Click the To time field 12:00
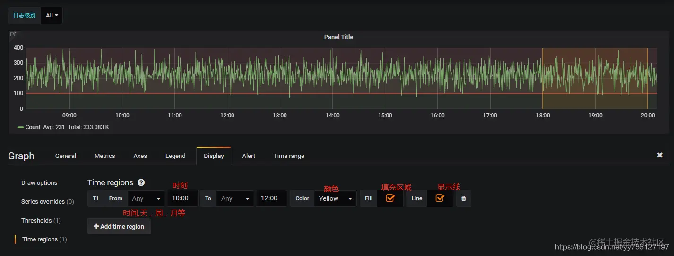The image size is (674, 256). (x=271, y=198)
